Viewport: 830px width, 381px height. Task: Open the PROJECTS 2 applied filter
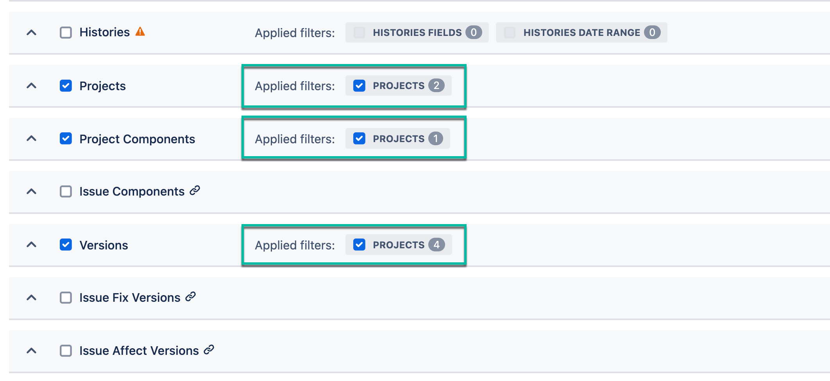click(399, 85)
